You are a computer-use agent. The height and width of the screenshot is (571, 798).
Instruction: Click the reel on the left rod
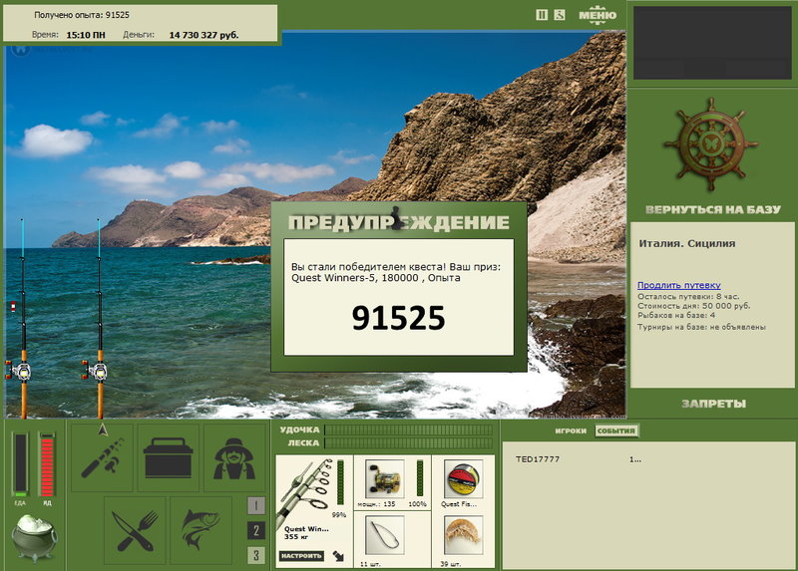tap(18, 370)
